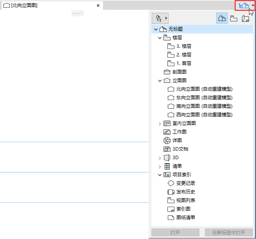The image size is (256, 239).
Task: Expand the 室内立面图 folder
Action: 160,124
